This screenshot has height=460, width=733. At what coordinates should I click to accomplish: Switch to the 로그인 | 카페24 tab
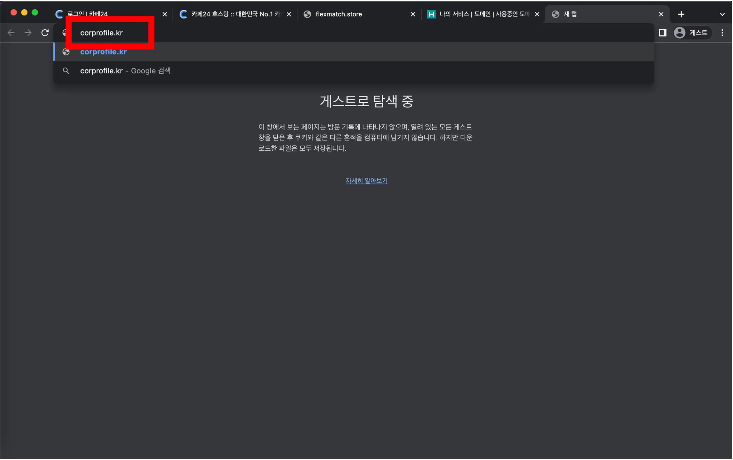tap(107, 14)
